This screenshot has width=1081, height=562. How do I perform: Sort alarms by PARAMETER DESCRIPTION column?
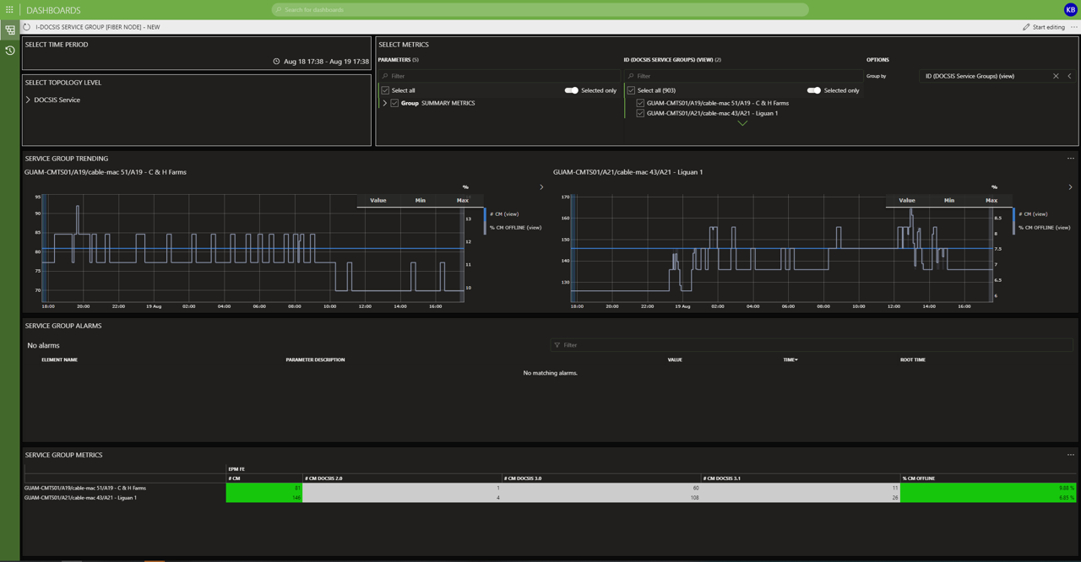pyautogui.click(x=315, y=360)
